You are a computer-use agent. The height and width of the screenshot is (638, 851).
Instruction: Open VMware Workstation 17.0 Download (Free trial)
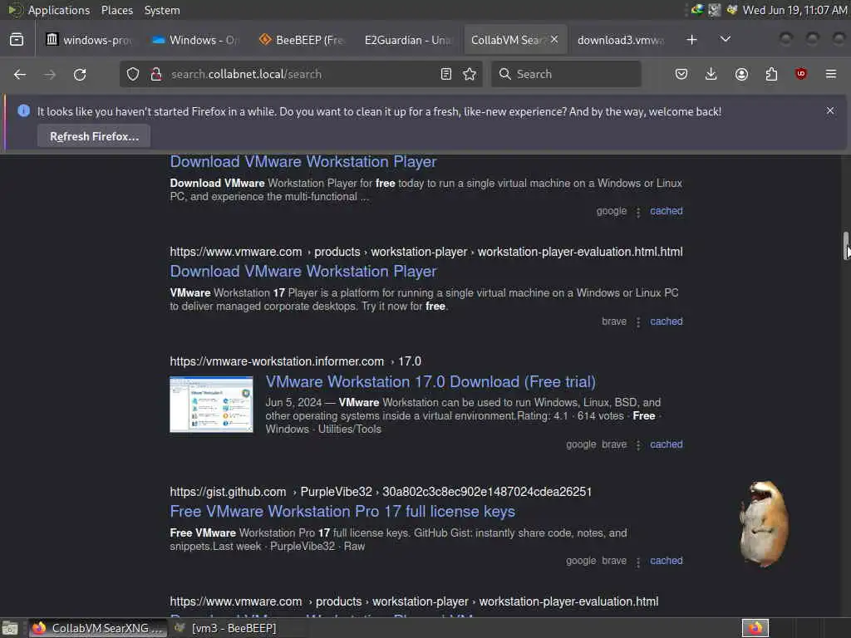(430, 382)
